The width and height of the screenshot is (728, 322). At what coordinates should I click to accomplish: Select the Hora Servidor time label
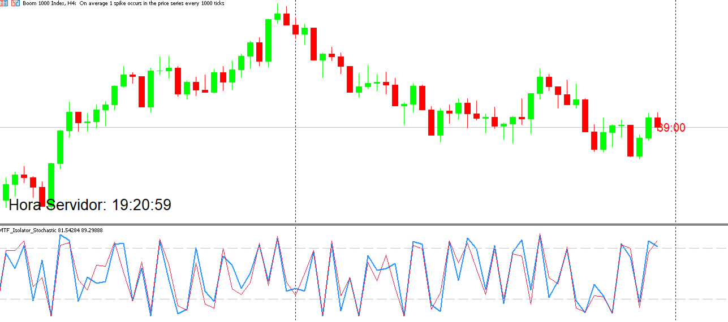[x=90, y=204]
